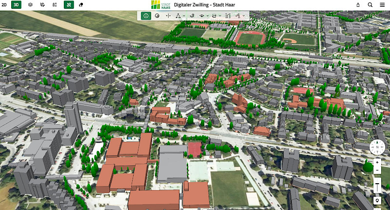This screenshot has height=210, width=390.
Task: Expand the visibility eye tool dropdown
Action: (208, 16)
